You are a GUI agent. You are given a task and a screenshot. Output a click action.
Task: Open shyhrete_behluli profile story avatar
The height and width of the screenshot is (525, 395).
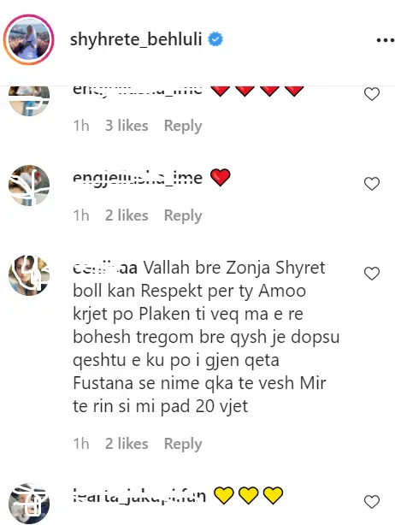[29, 39]
